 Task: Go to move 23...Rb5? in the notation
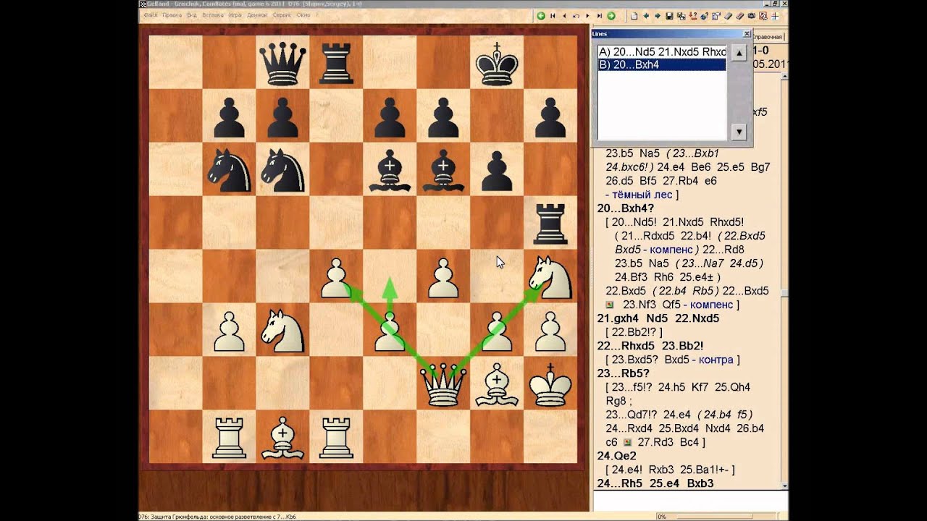[x=624, y=373]
